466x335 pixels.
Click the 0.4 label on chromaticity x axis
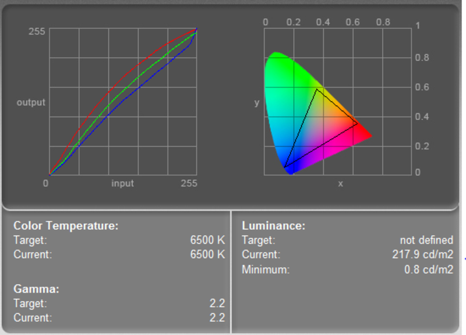(x=323, y=22)
